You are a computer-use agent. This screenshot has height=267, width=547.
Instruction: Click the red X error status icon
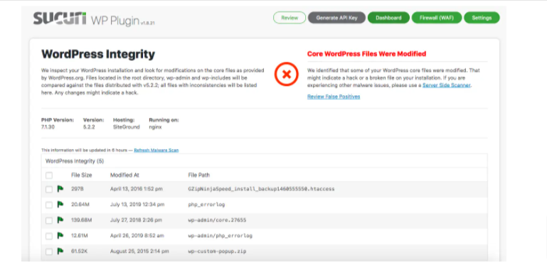pos(287,74)
